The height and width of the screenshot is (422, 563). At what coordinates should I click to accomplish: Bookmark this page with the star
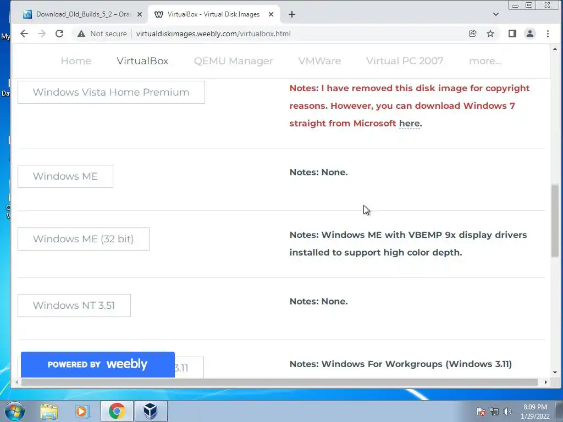(490, 34)
